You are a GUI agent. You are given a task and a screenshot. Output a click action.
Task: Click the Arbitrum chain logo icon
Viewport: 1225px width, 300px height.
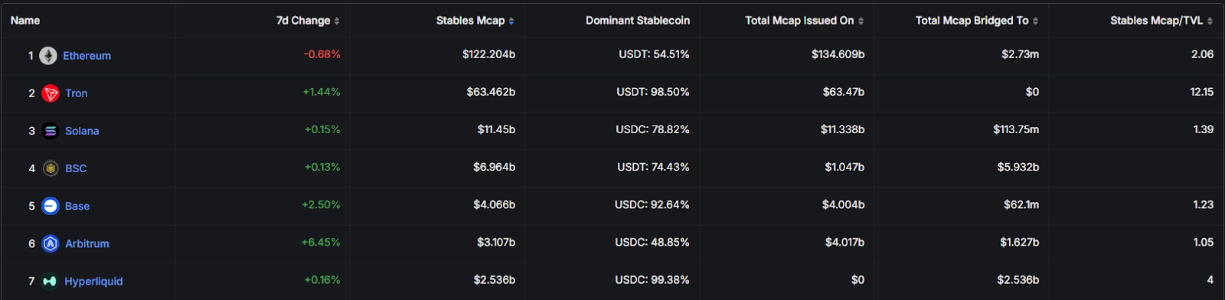coord(51,243)
